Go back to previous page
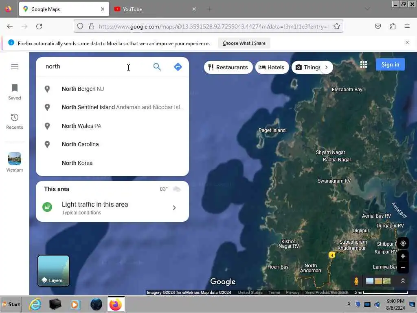 click(x=10, y=26)
